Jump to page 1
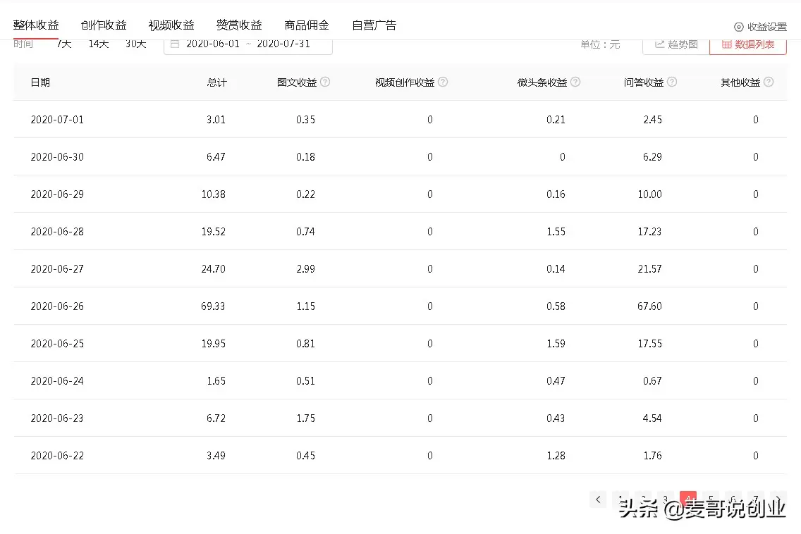 [x=620, y=499]
